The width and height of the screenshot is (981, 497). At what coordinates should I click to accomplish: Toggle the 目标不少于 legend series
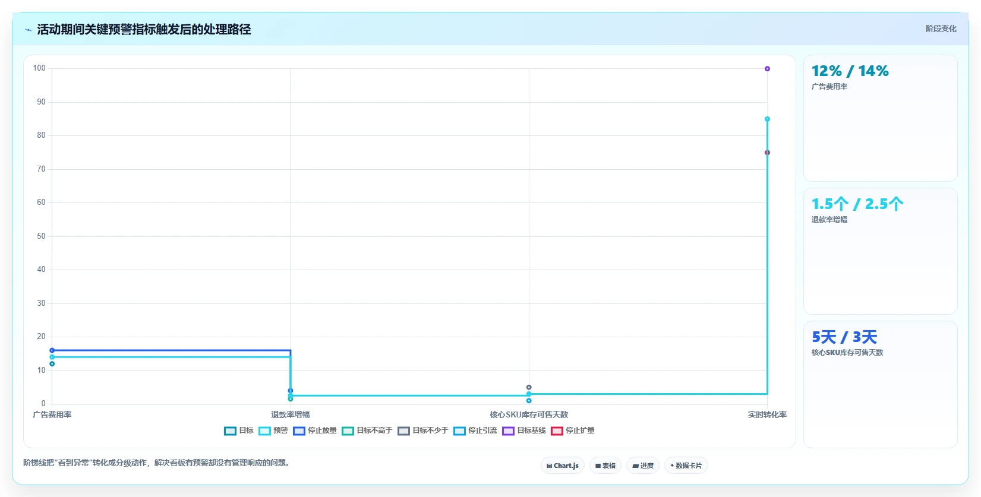click(423, 430)
